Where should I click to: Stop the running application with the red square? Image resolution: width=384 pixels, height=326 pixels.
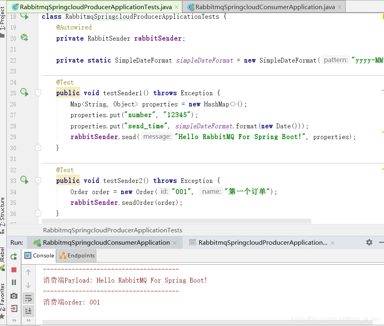tap(14, 270)
